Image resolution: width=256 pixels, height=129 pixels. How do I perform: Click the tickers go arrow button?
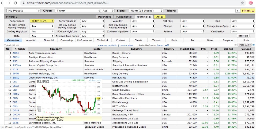(x=238, y=11)
